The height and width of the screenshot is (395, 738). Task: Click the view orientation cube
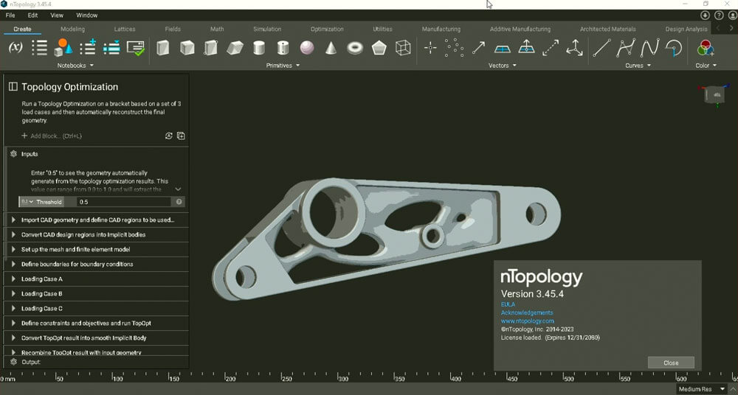pos(714,96)
